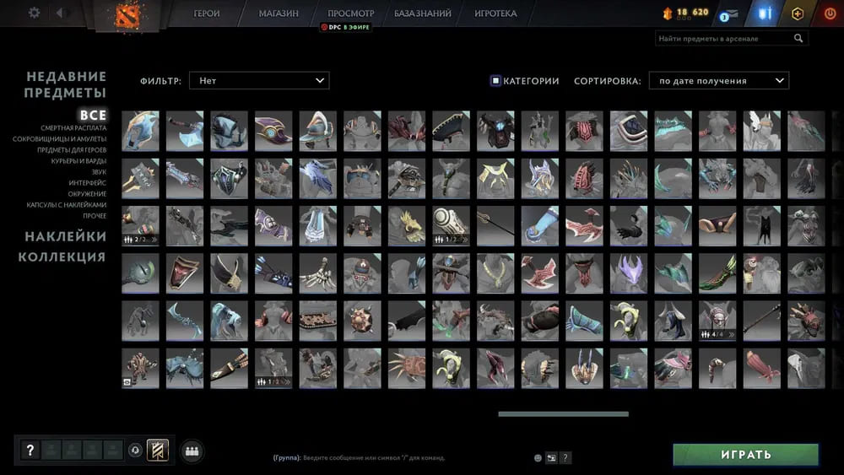
Task: Open the Фильтр dropdown
Action: 258,81
